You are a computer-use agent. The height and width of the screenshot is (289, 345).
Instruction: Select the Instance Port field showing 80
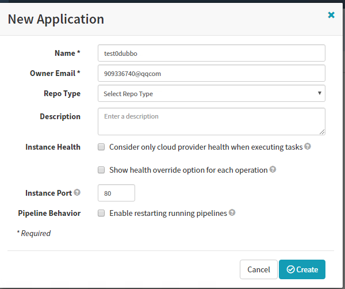coord(117,193)
